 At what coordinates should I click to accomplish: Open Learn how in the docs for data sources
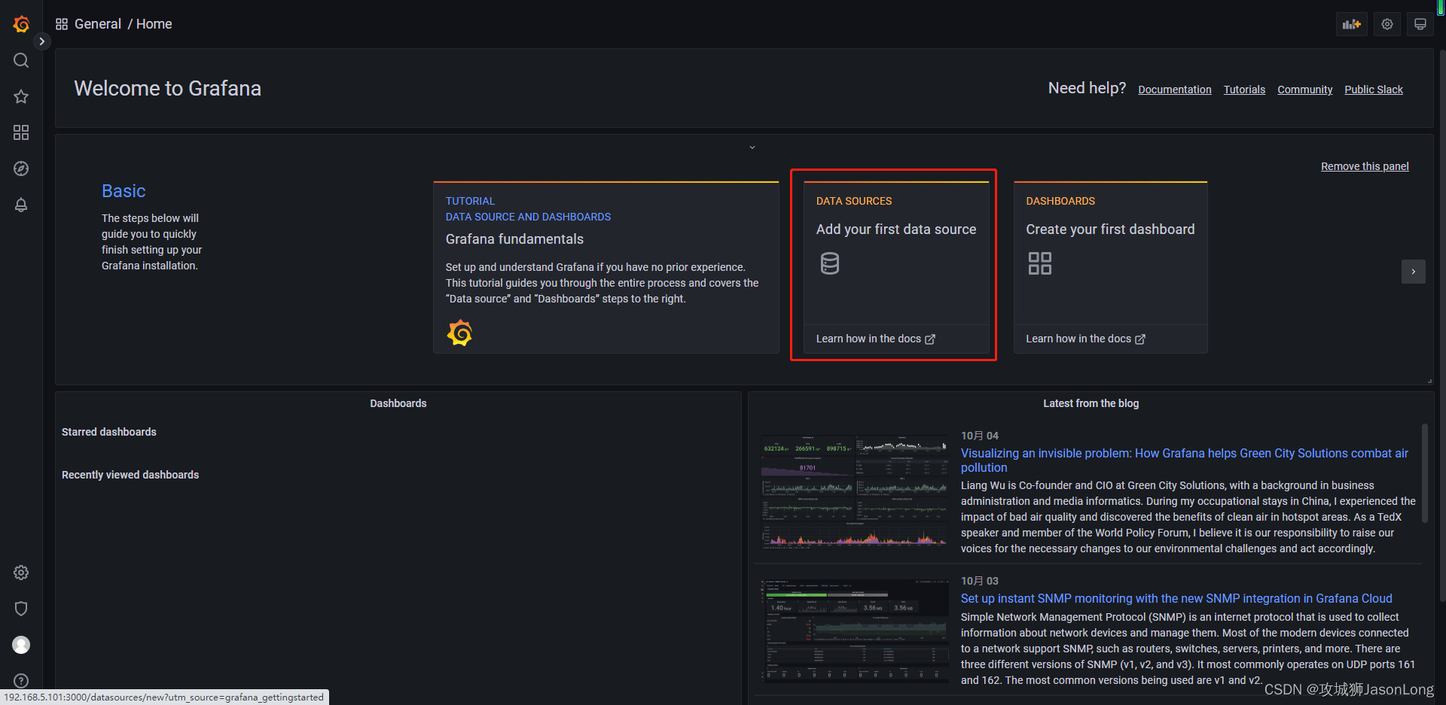pos(875,339)
